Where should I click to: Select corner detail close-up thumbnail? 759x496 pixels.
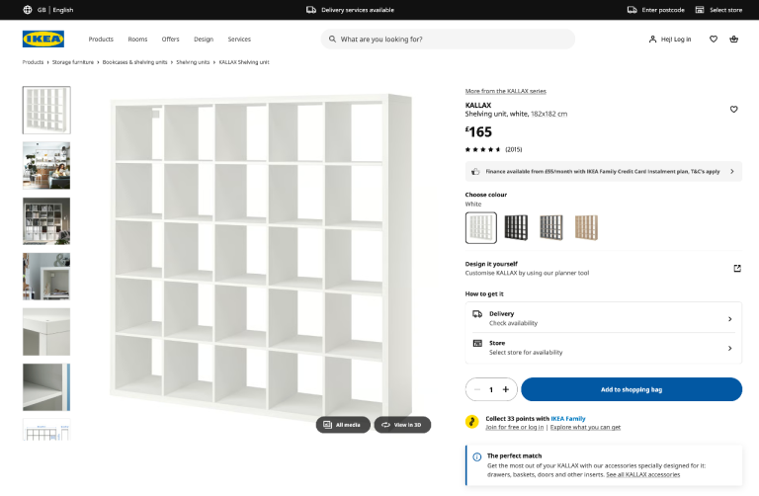[x=46, y=332]
